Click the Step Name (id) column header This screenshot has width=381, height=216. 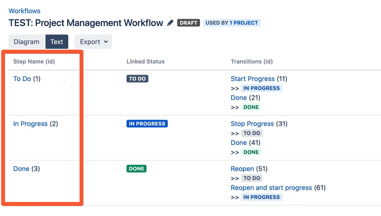click(34, 61)
